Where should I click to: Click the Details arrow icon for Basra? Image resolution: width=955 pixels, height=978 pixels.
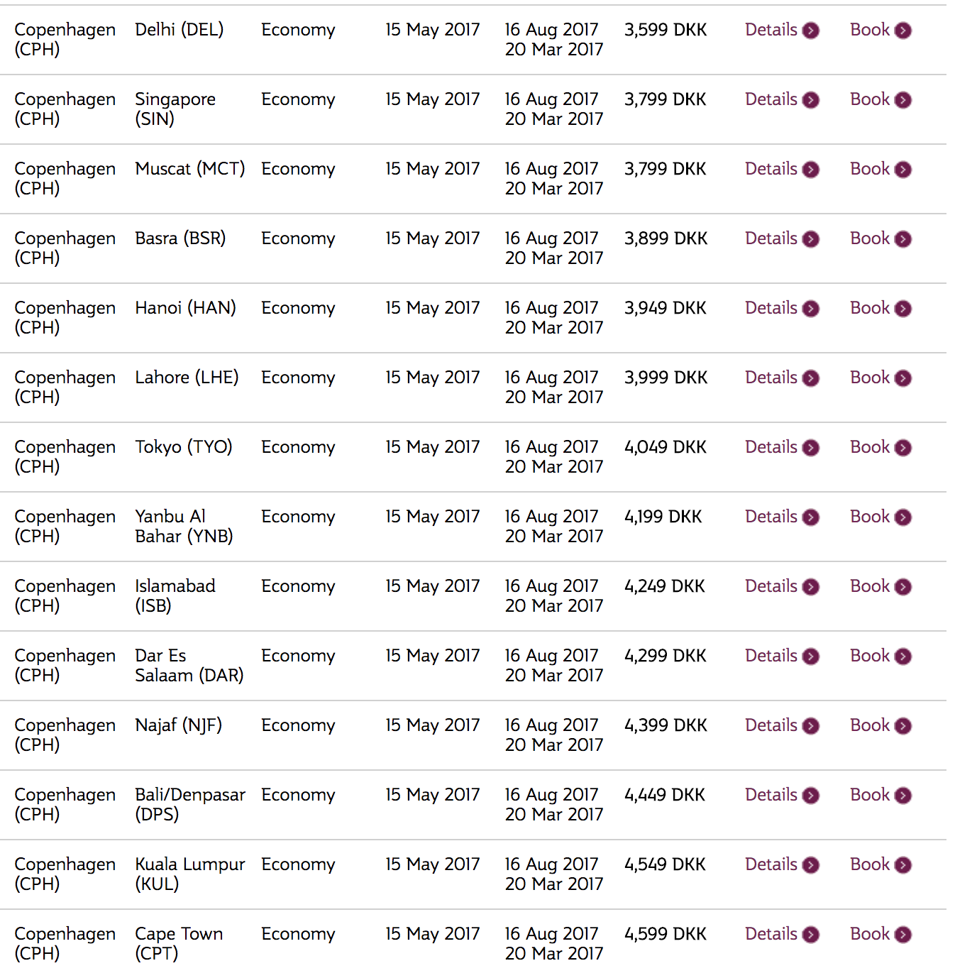click(x=810, y=239)
